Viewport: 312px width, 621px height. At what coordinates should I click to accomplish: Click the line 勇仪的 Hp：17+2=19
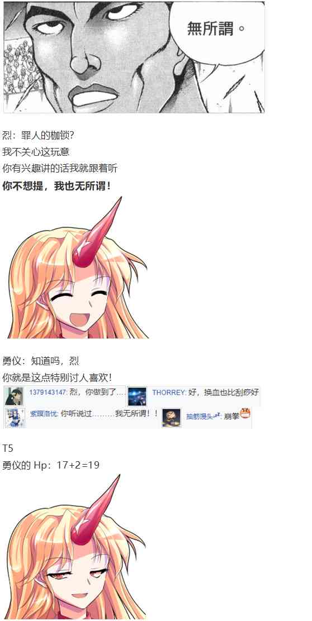click(x=51, y=465)
